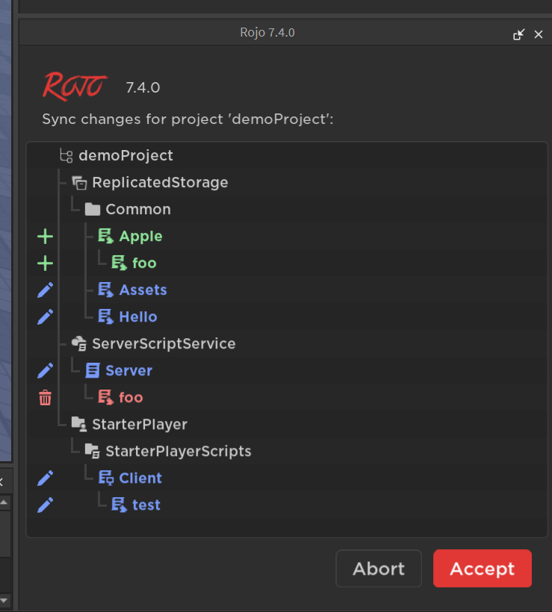The height and width of the screenshot is (612, 552).
Task: Select the Common folder label
Action: point(138,210)
